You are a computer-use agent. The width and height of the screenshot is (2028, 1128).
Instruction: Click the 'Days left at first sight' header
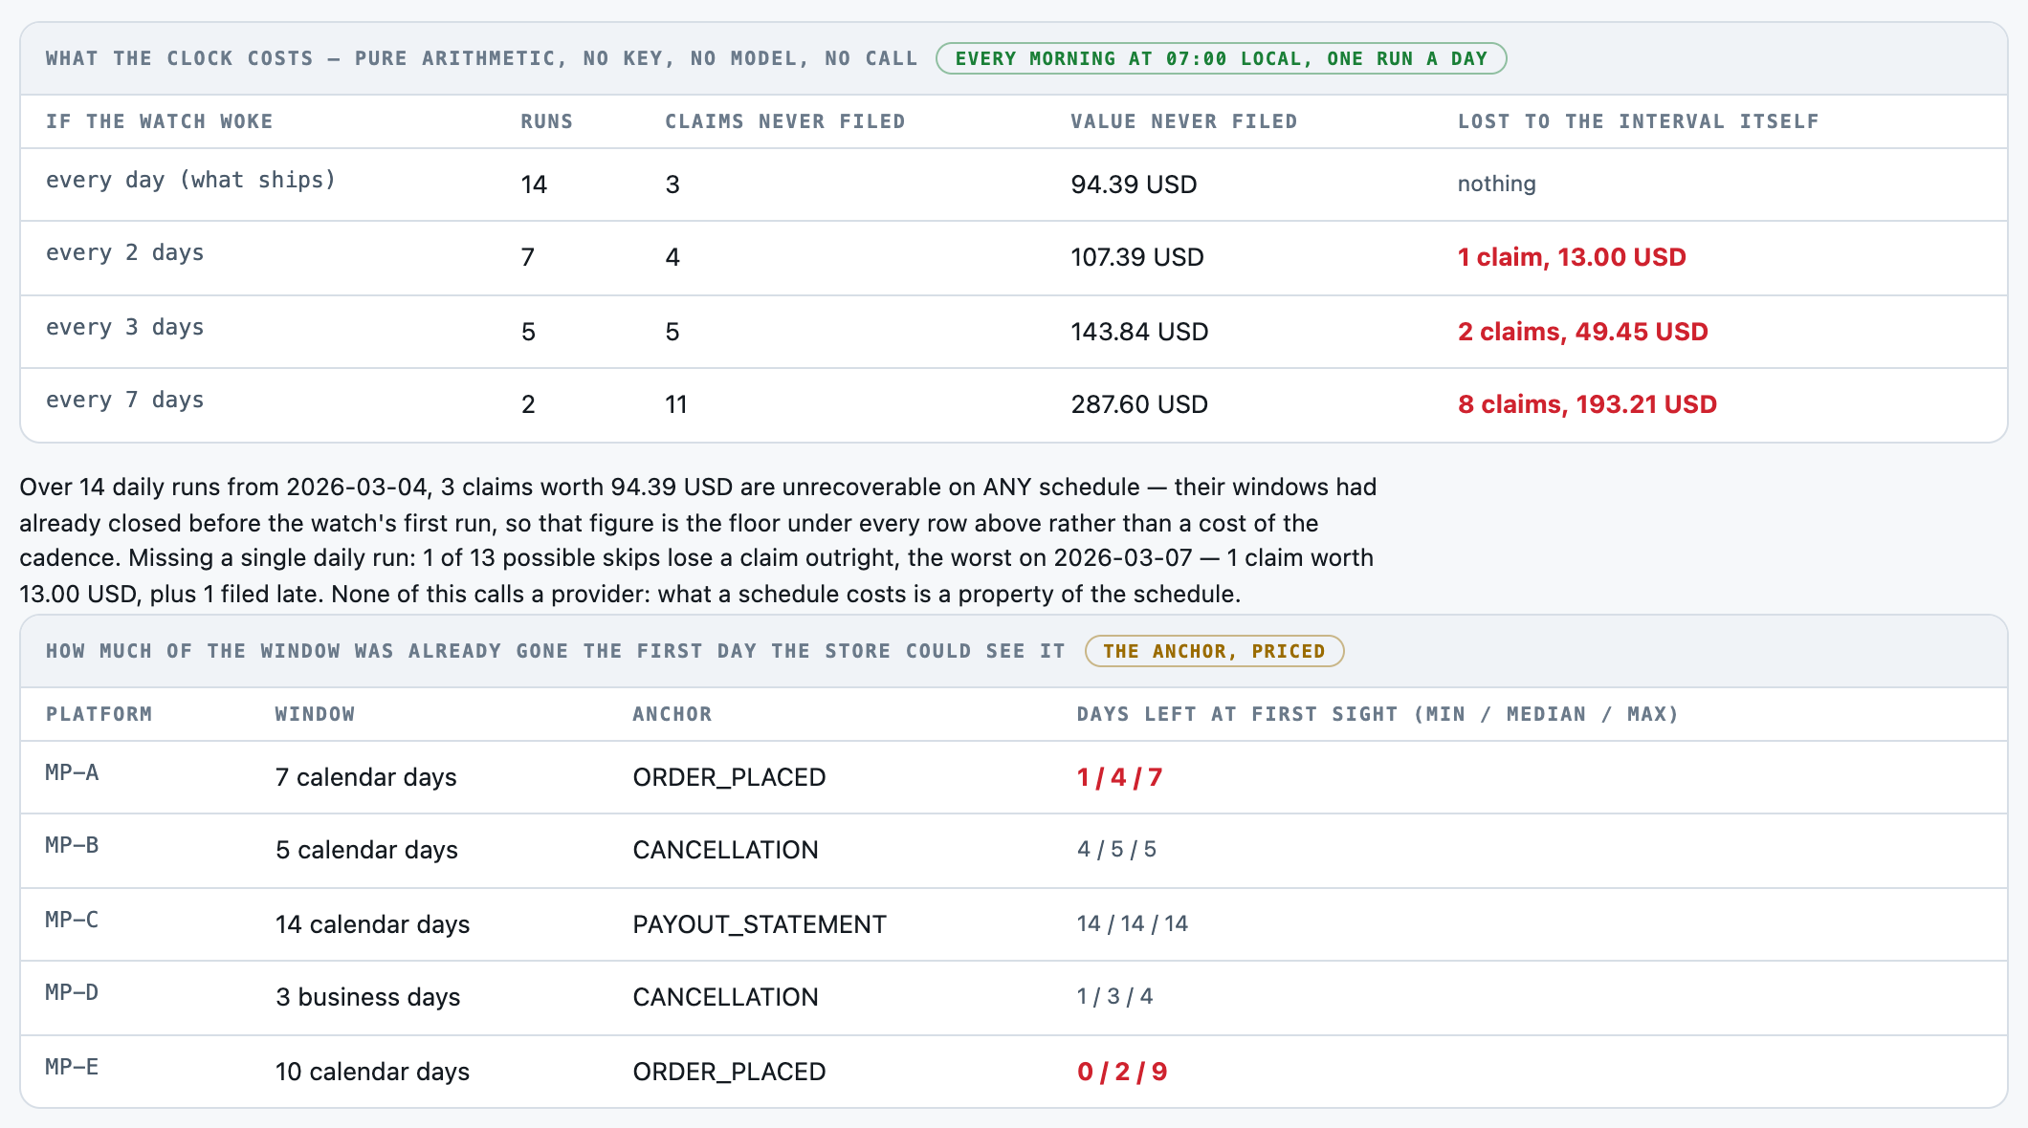pos(1378,714)
